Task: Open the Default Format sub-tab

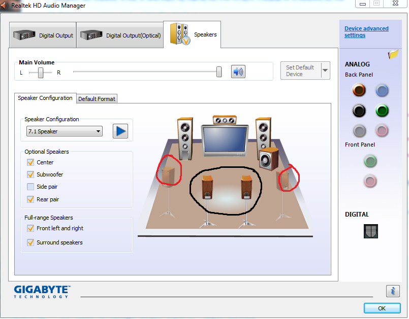Action: (x=97, y=99)
